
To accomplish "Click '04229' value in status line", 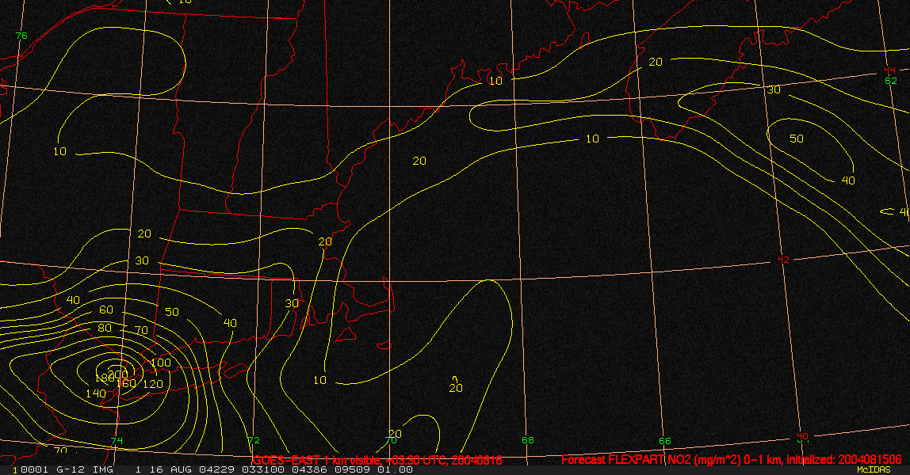I will [x=216, y=469].
